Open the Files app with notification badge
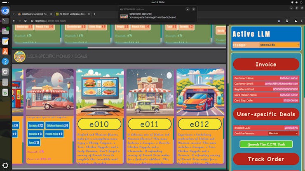This screenshot has width=305, height=171. tap(5, 31)
